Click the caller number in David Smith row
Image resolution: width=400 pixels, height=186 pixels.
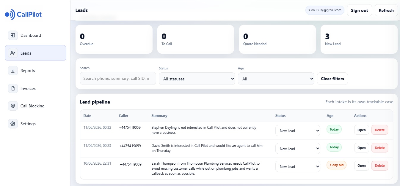point(130,146)
